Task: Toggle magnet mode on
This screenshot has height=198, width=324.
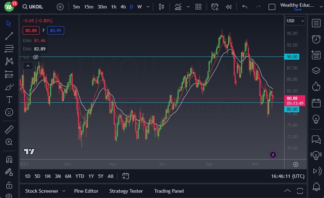Action: [x=9, y=159]
